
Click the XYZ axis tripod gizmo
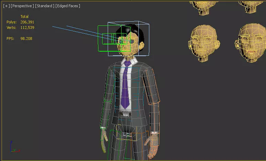(15, 147)
